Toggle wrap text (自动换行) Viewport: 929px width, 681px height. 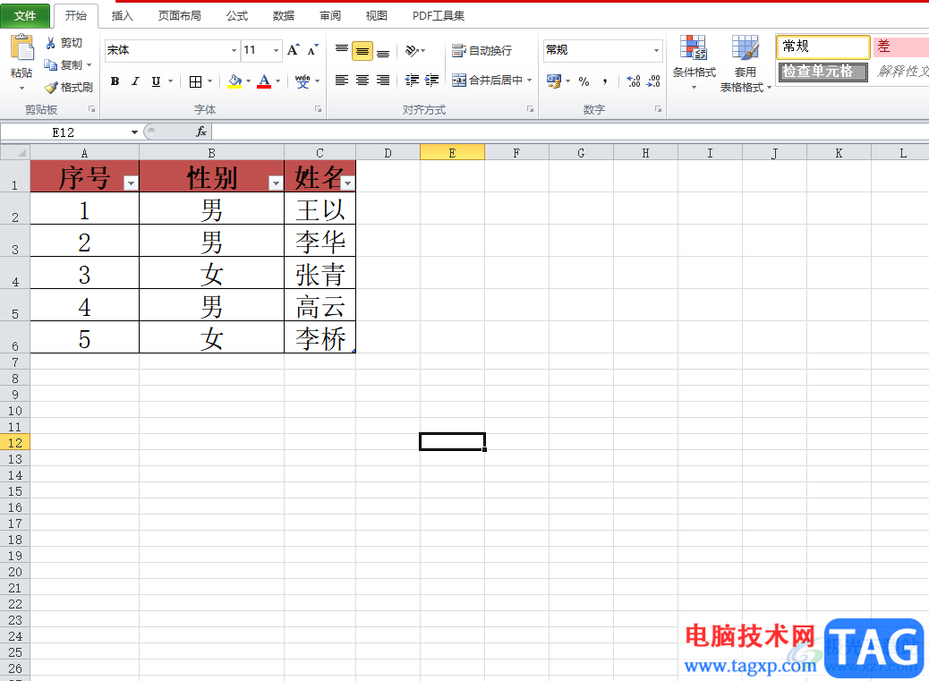coord(482,50)
